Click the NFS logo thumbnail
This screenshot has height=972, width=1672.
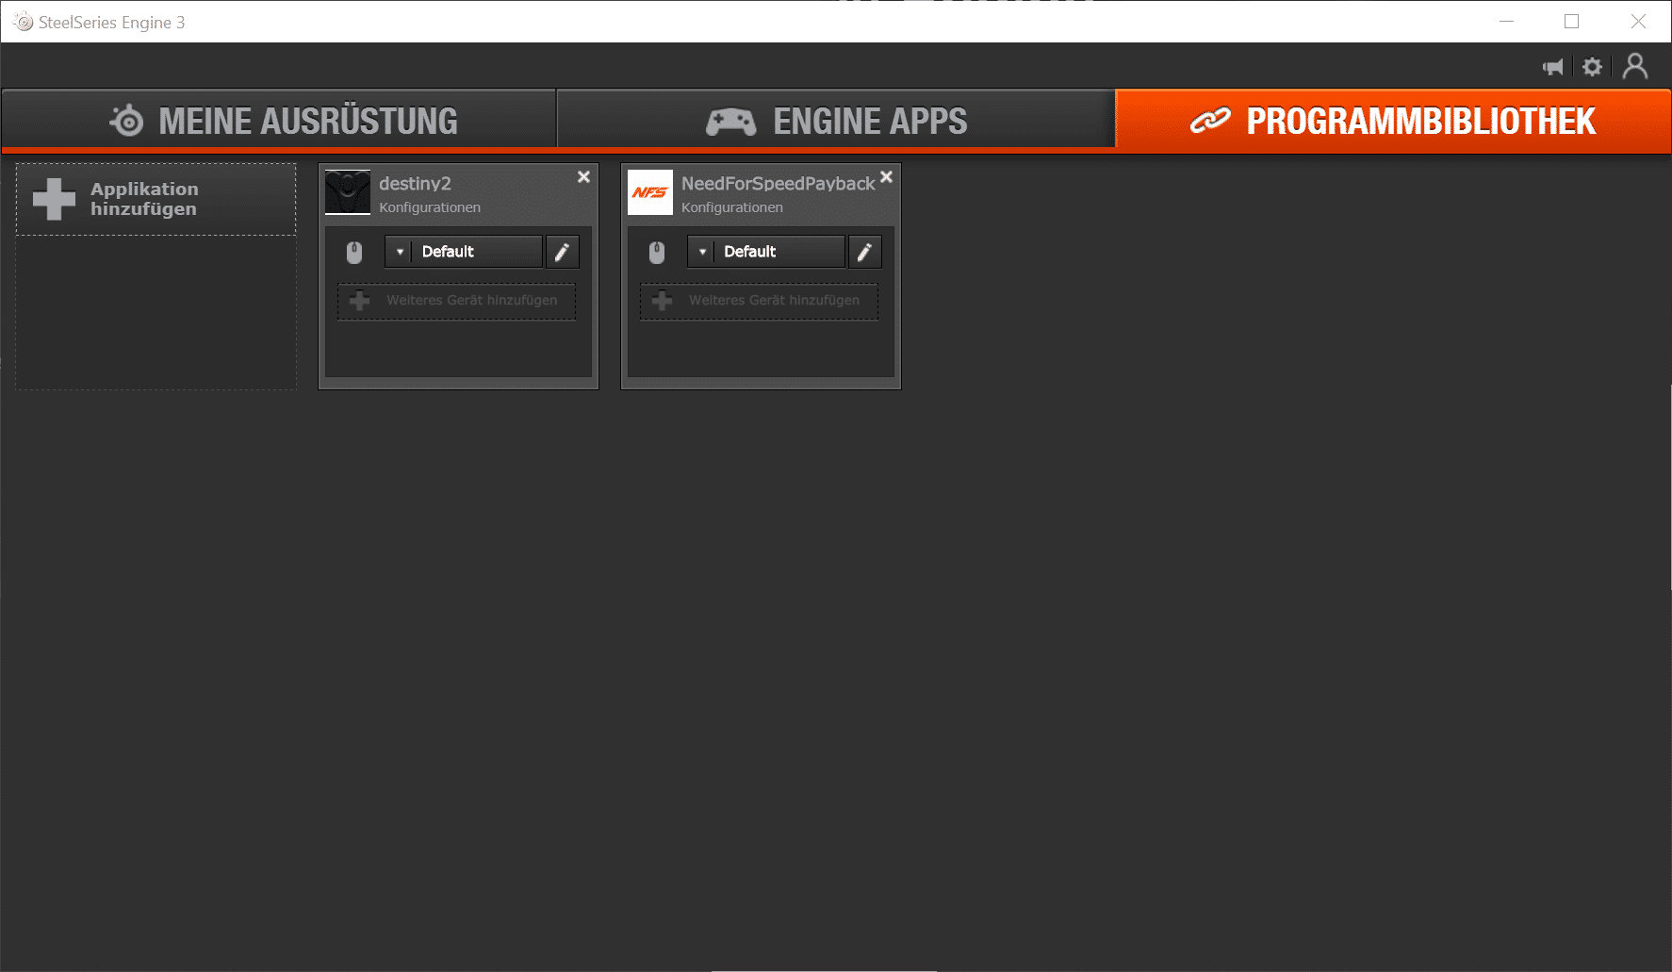(650, 192)
